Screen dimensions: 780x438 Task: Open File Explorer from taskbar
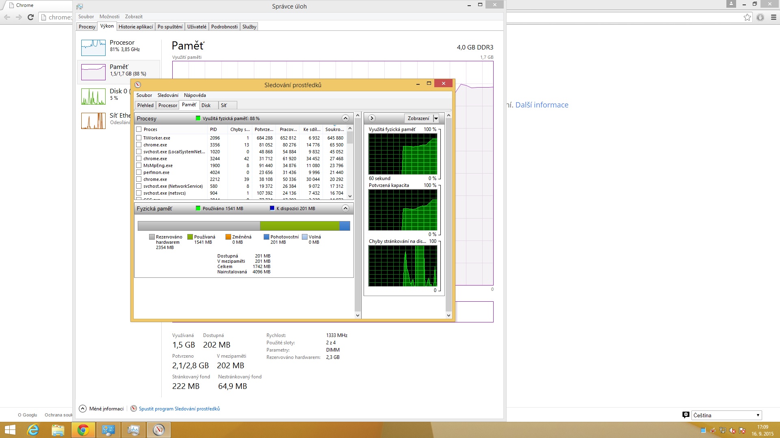58,430
